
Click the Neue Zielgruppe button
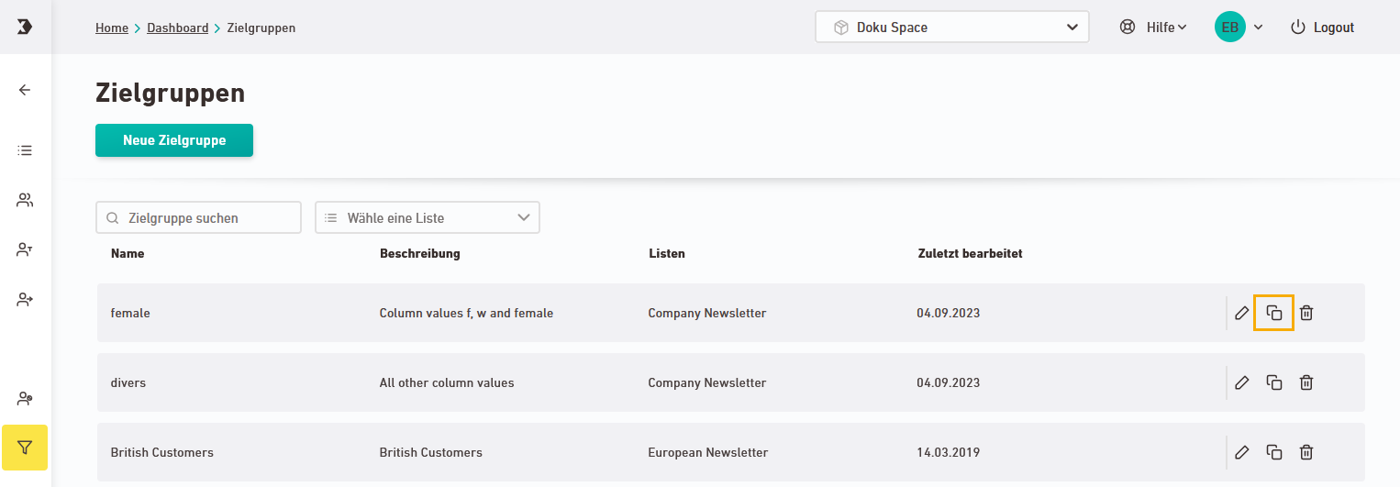pyautogui.click(x=174, y=140)
